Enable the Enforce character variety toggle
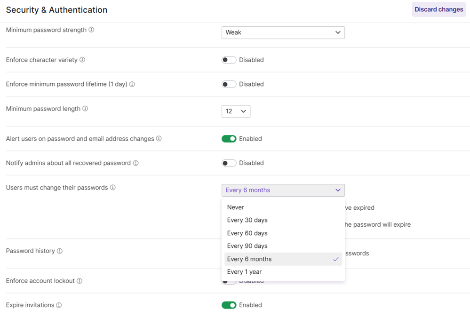The image size is (470, 317). click(x=229, y=60)
